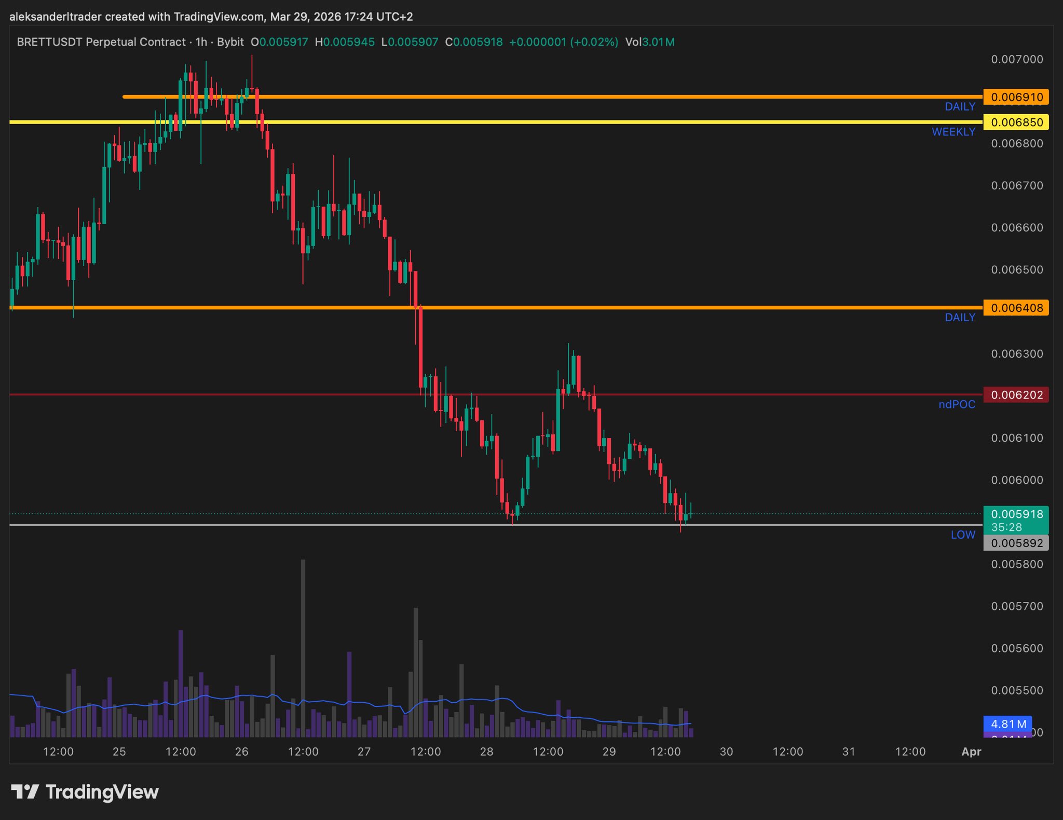The width and height of the screenshot is (1063, 820).
Task: Click the LOW text label
Action: click(x=963, y=535)
